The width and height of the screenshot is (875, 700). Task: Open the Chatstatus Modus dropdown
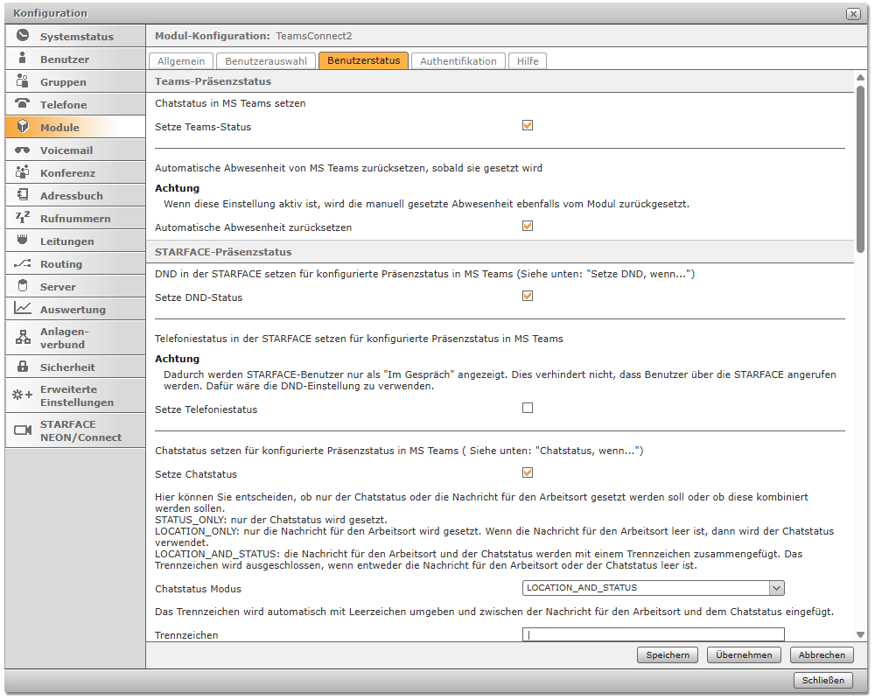click(653, 588)
